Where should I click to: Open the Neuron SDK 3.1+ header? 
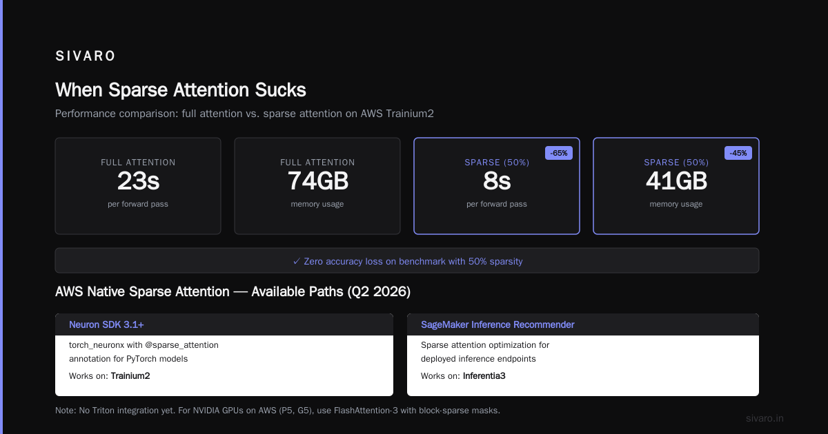[x=224, y=324]
